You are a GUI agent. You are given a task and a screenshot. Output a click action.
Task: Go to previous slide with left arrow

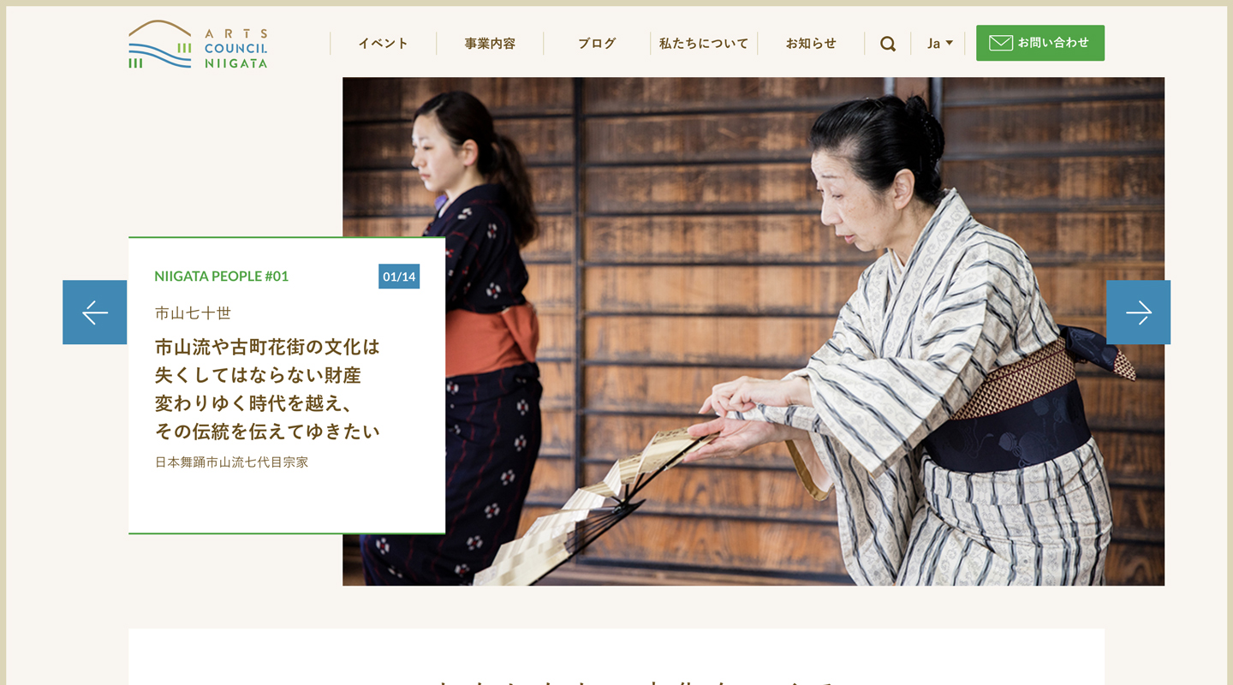94,313
